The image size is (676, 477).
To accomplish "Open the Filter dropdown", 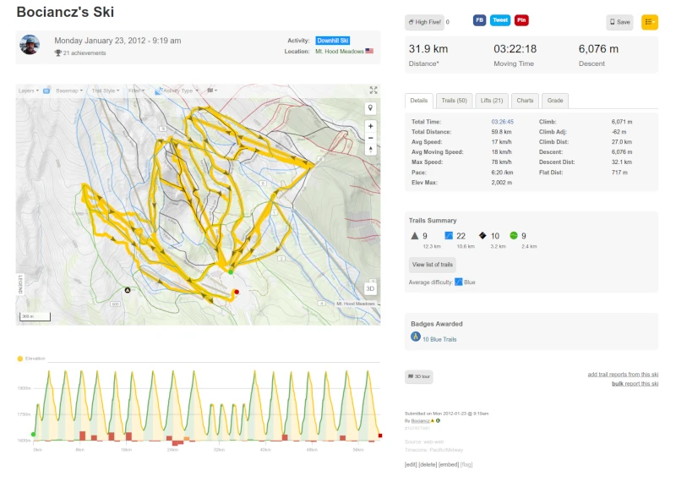I will pos(136,90).
